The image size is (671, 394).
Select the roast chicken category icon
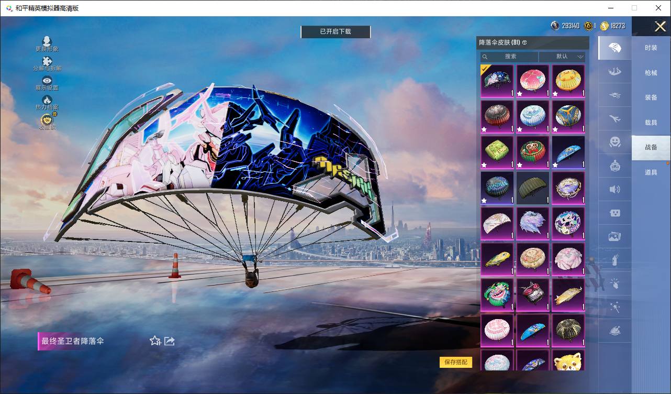[x=615, y=331]
